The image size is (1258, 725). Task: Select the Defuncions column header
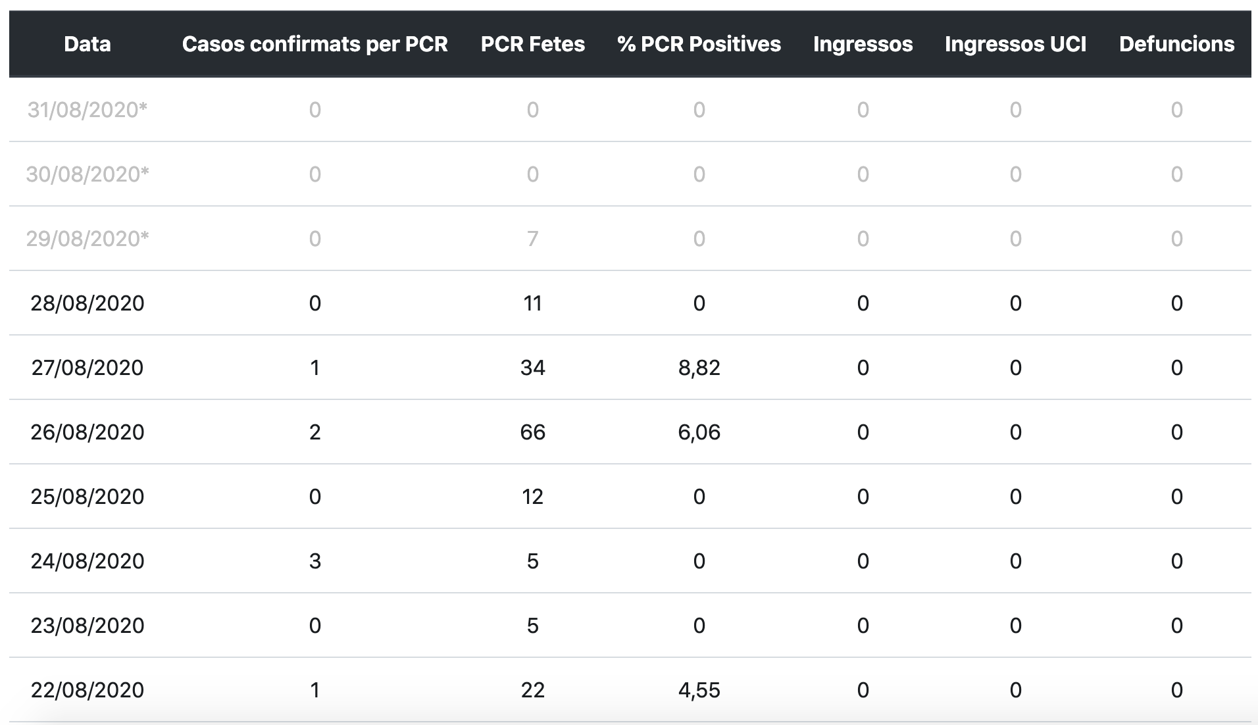[x=1176, y=44]
